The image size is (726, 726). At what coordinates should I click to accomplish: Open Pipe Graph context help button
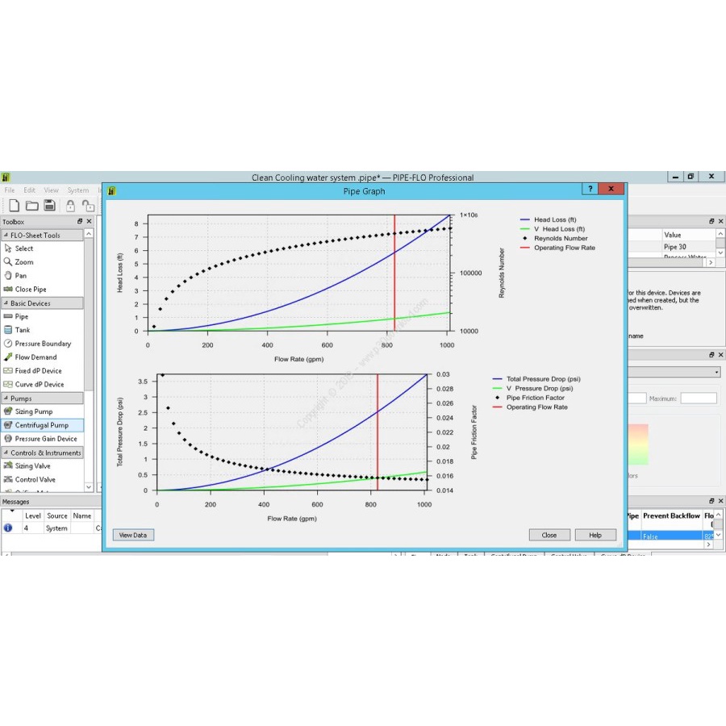[x=590, y=189]
